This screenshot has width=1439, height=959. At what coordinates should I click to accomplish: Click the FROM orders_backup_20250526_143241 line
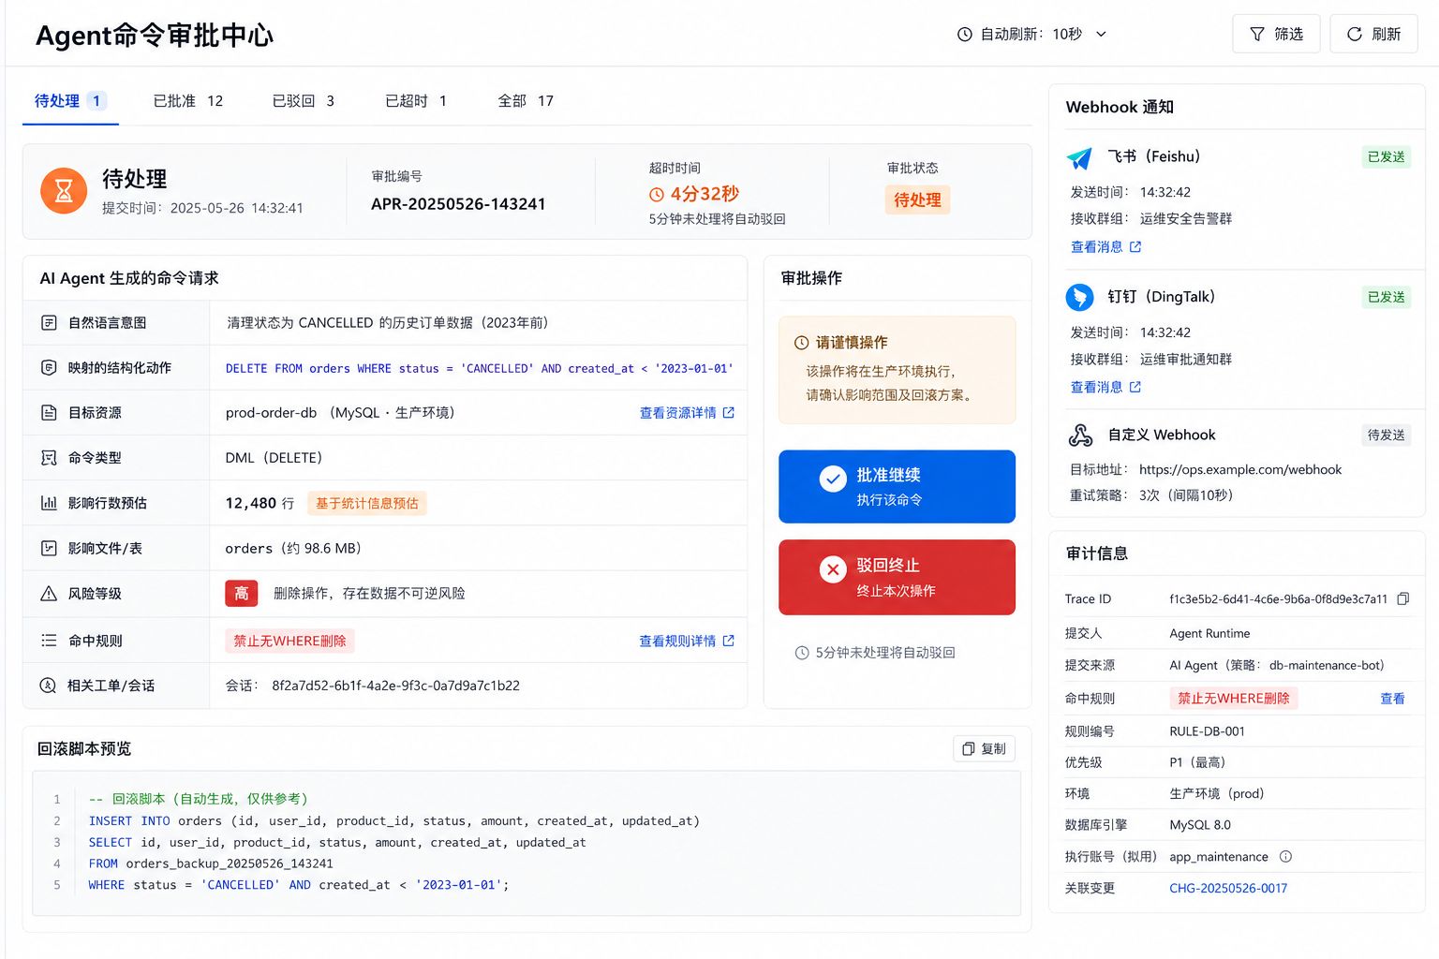[211, 863]
